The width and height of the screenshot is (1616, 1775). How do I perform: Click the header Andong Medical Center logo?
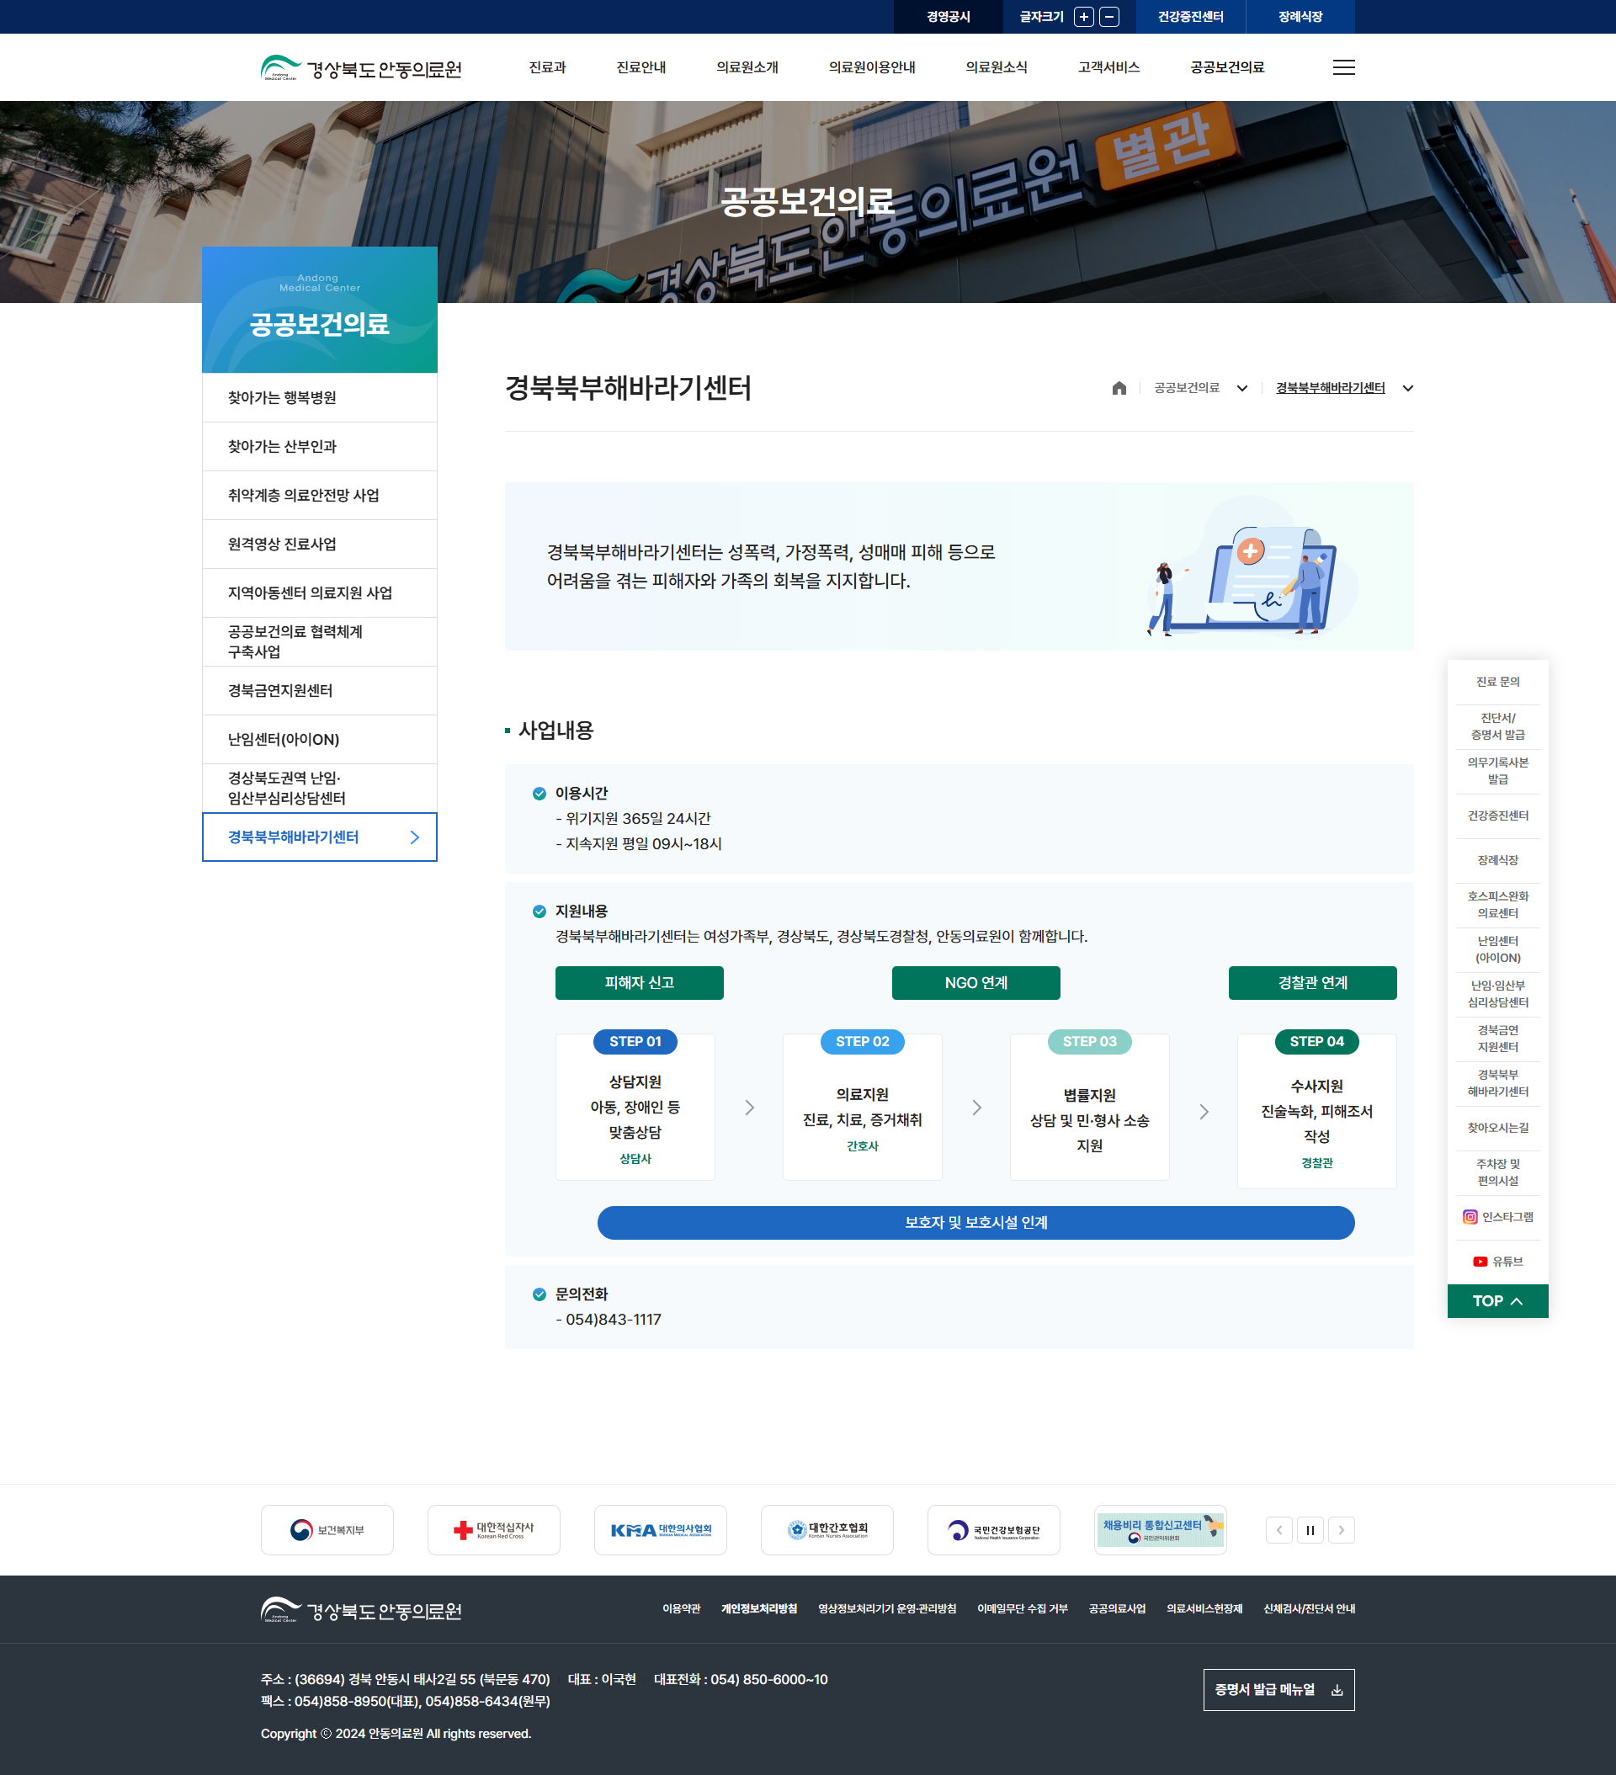[x=361, y=68]
